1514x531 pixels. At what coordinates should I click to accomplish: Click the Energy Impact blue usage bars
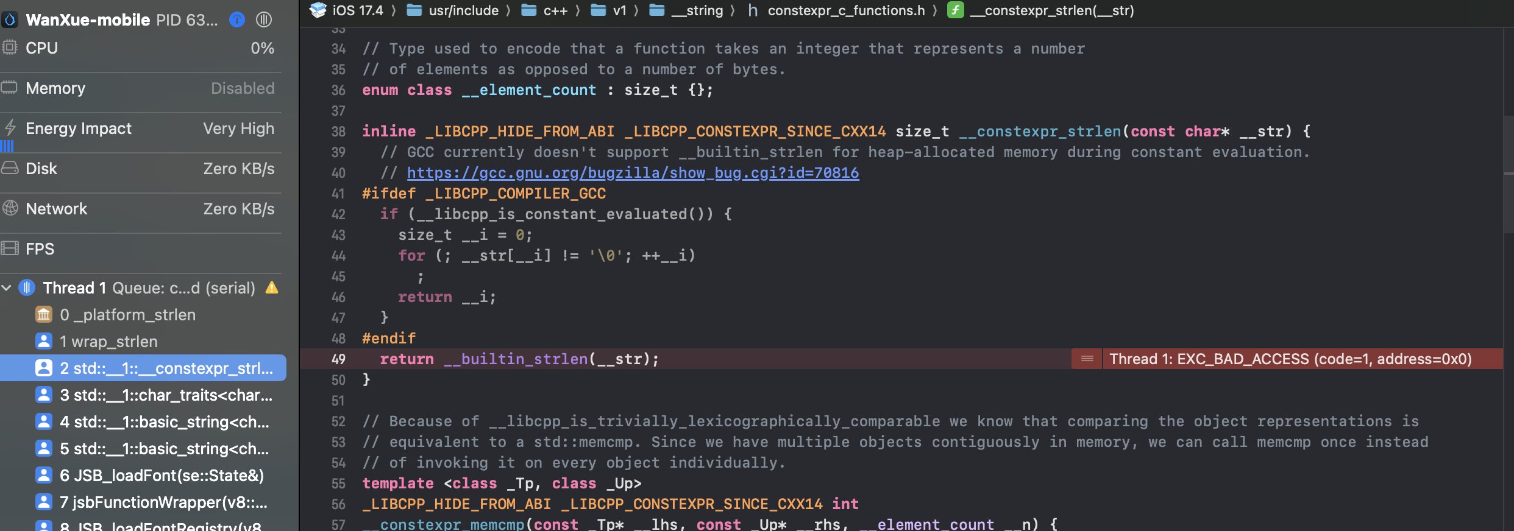click(7, 146)
